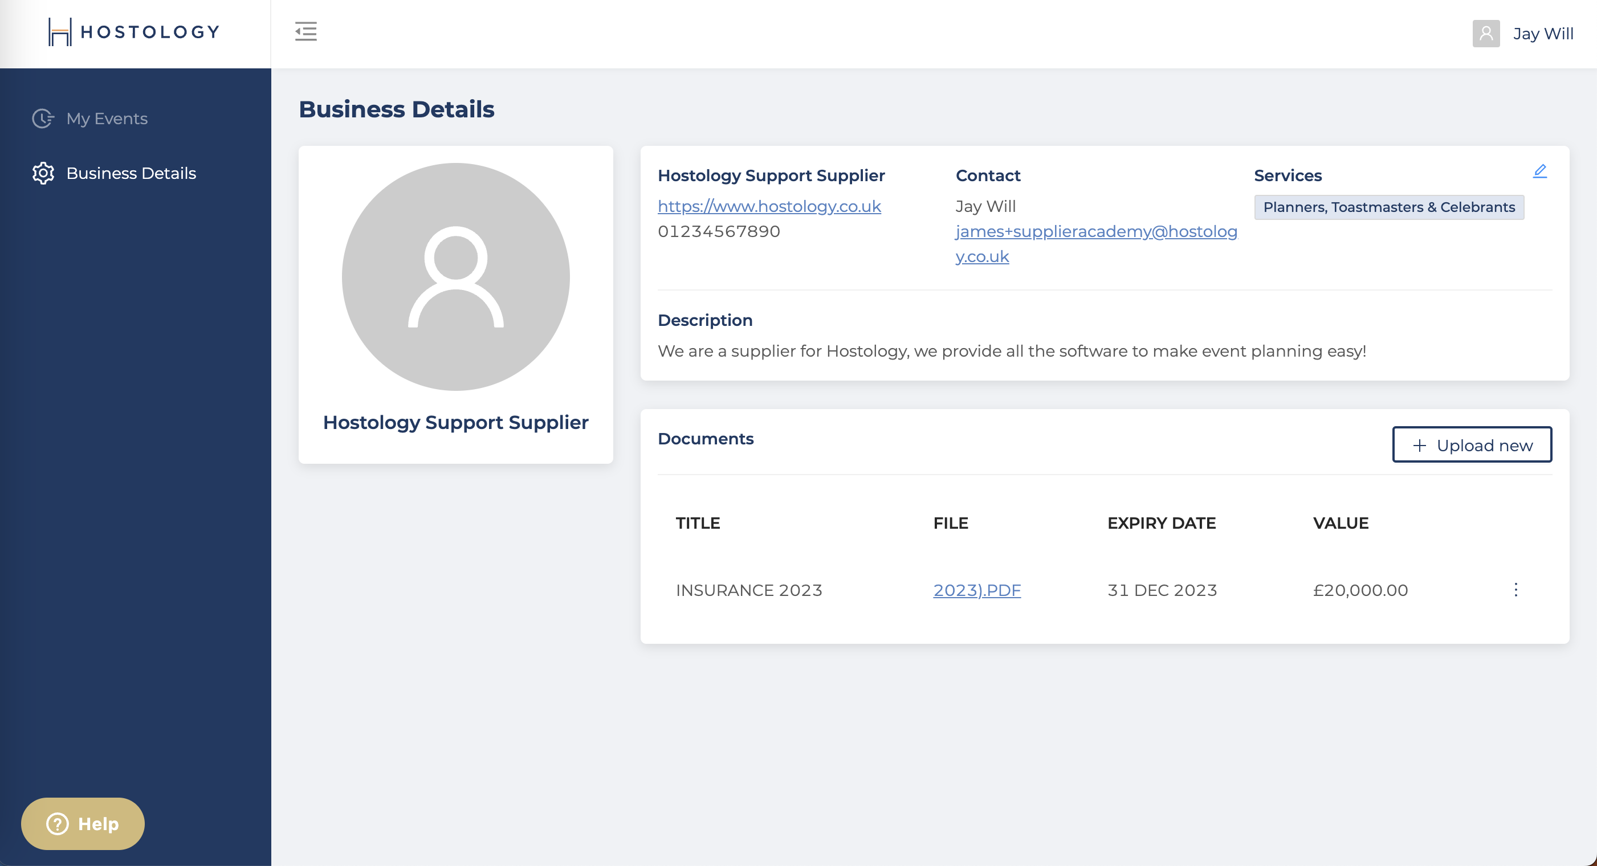Select Business Details in sidebar

coord(131,173)
